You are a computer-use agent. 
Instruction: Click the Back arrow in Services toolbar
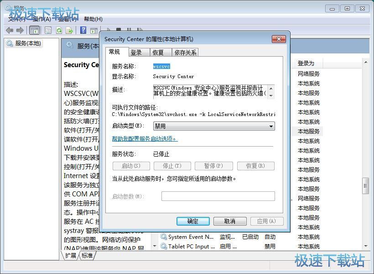[x=10, y=30]
